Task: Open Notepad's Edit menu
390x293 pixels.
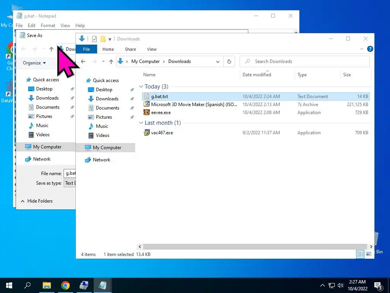Action: pyautogui.click(x=31, y=26)
